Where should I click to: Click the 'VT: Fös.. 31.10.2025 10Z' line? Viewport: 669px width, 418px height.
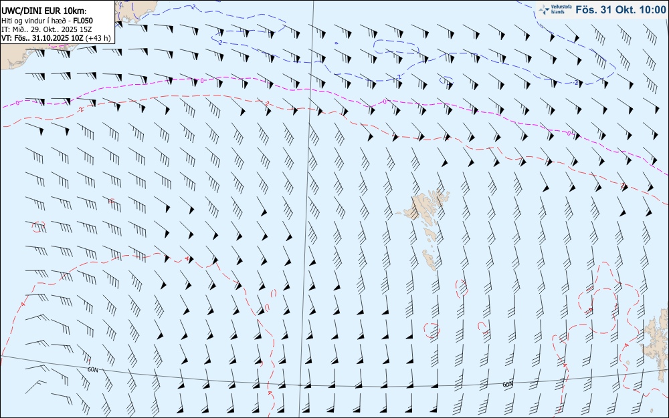coord(56,38)
